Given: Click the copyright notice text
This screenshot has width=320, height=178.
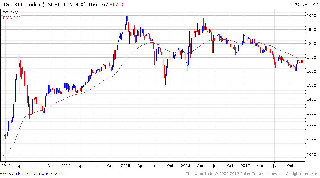Looking at the screenshot, I should point(253,174).
